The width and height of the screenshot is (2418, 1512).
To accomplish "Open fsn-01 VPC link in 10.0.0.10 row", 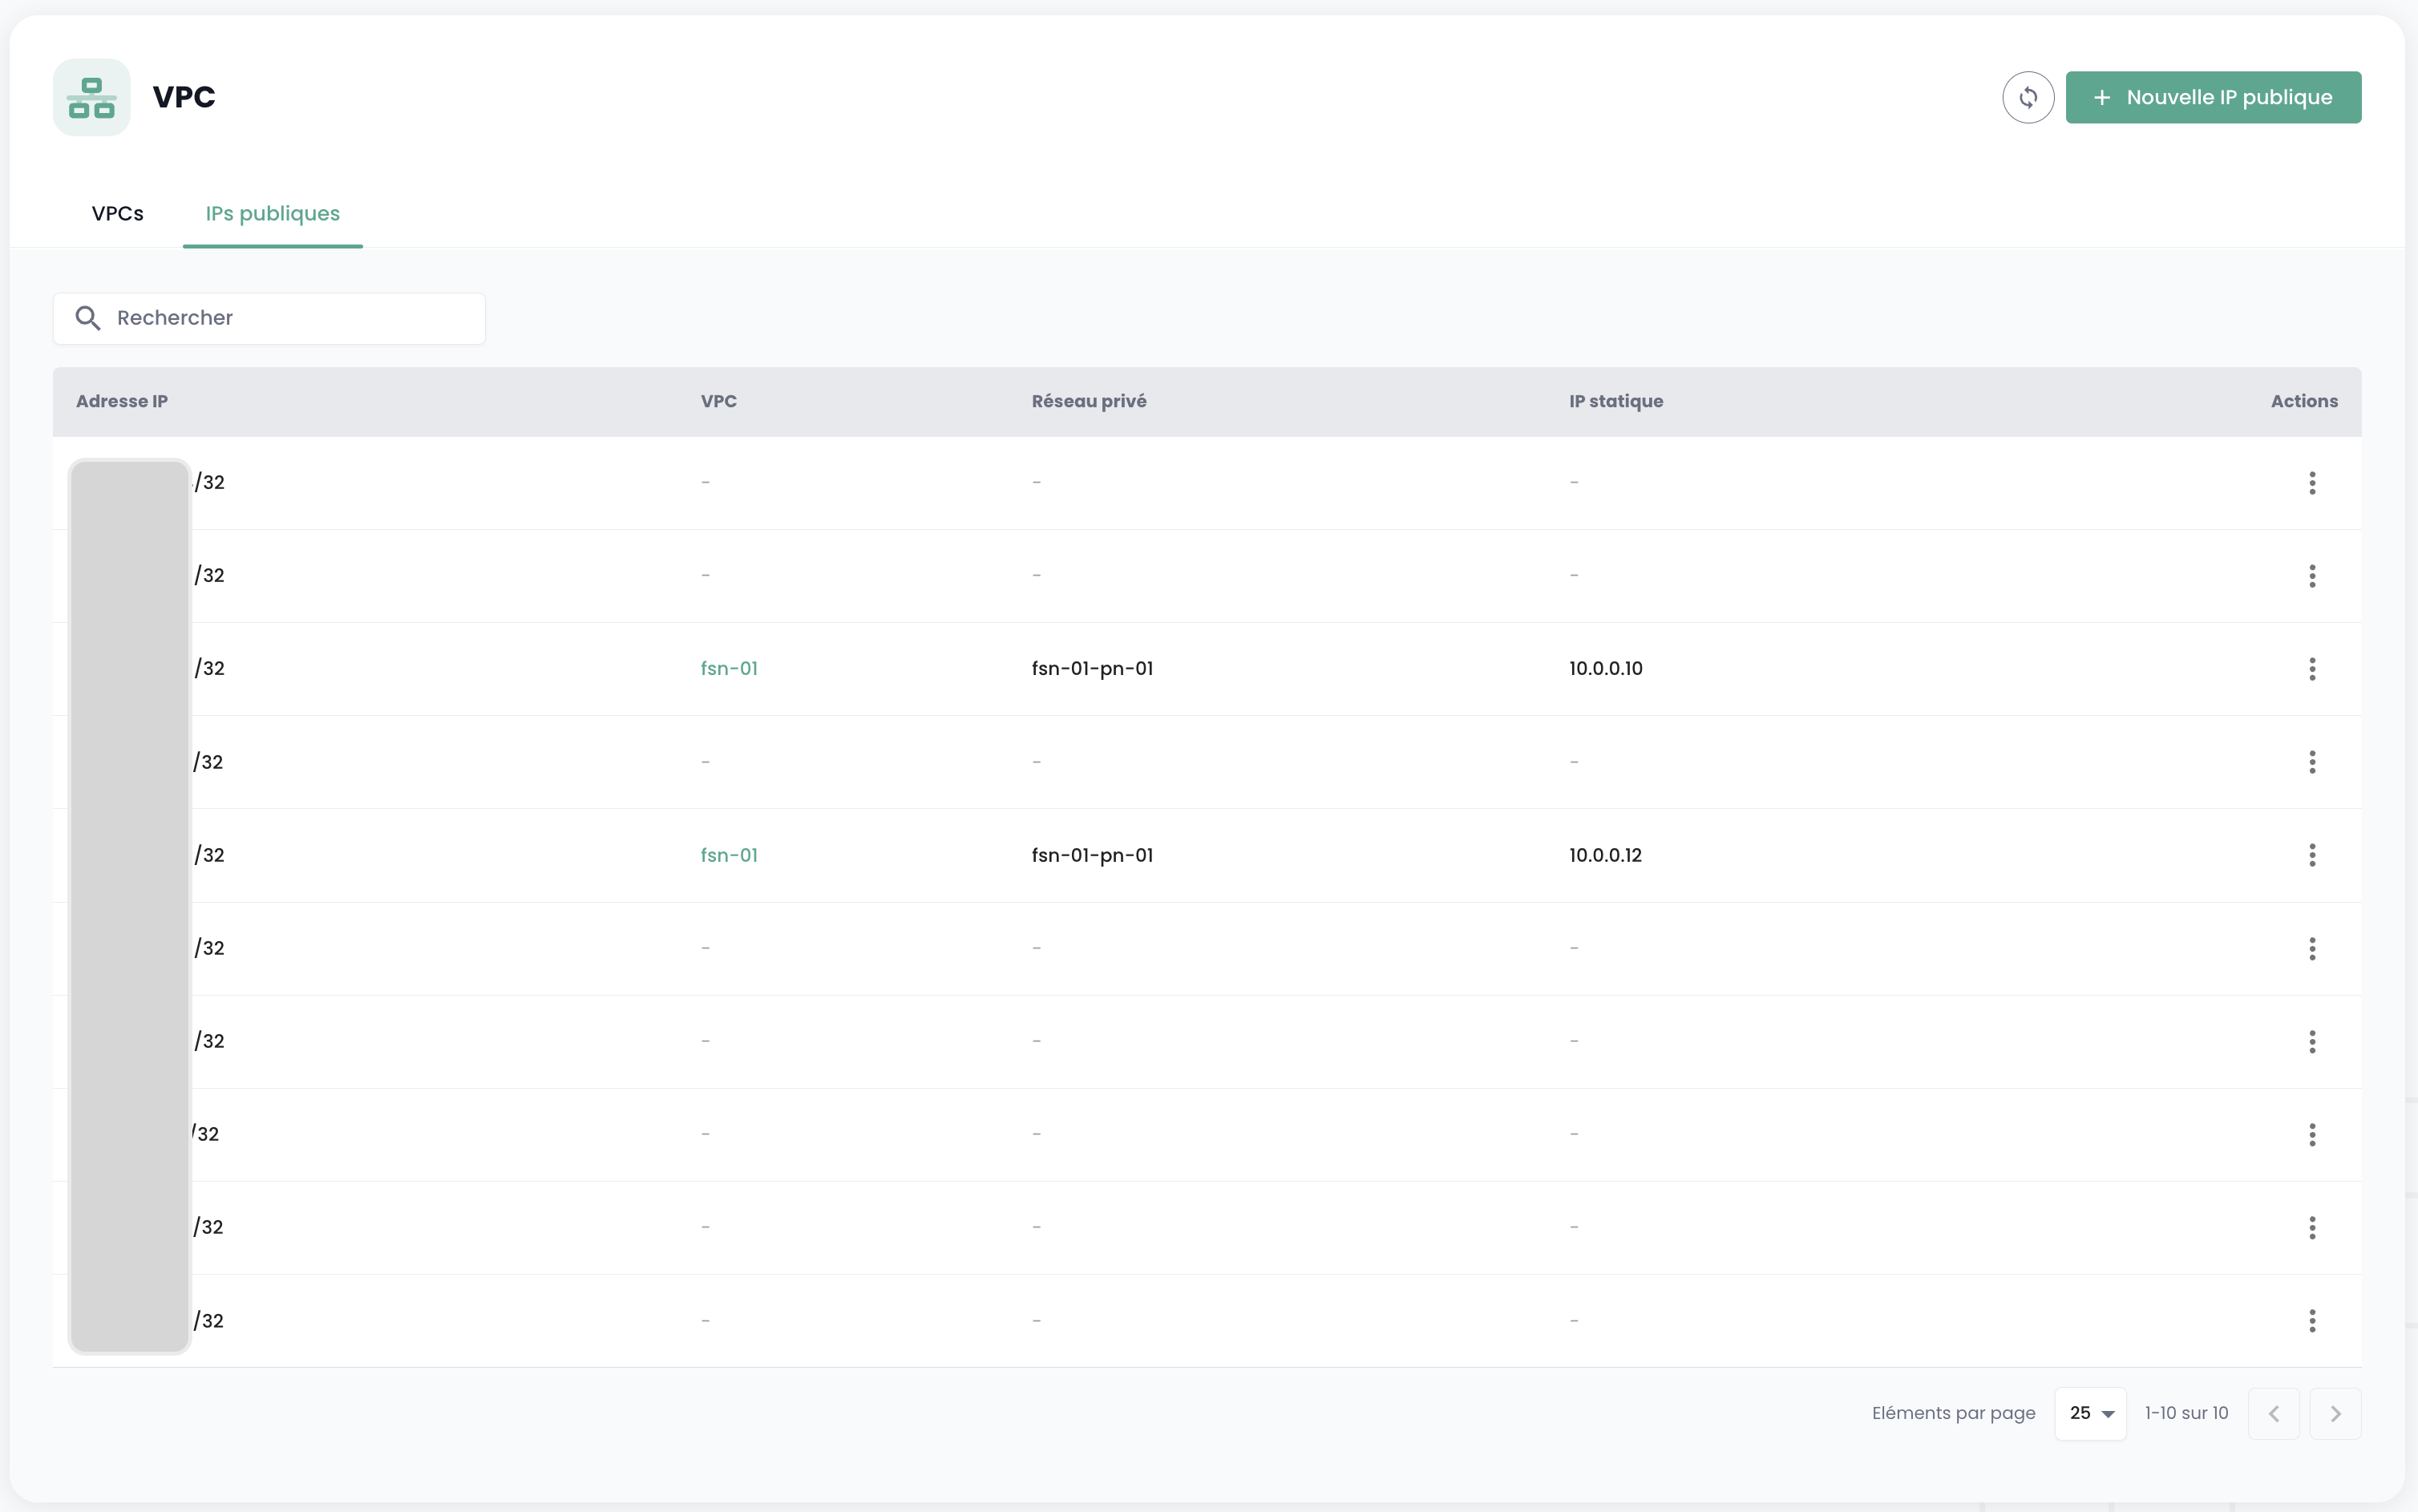I will click(729, 668).
